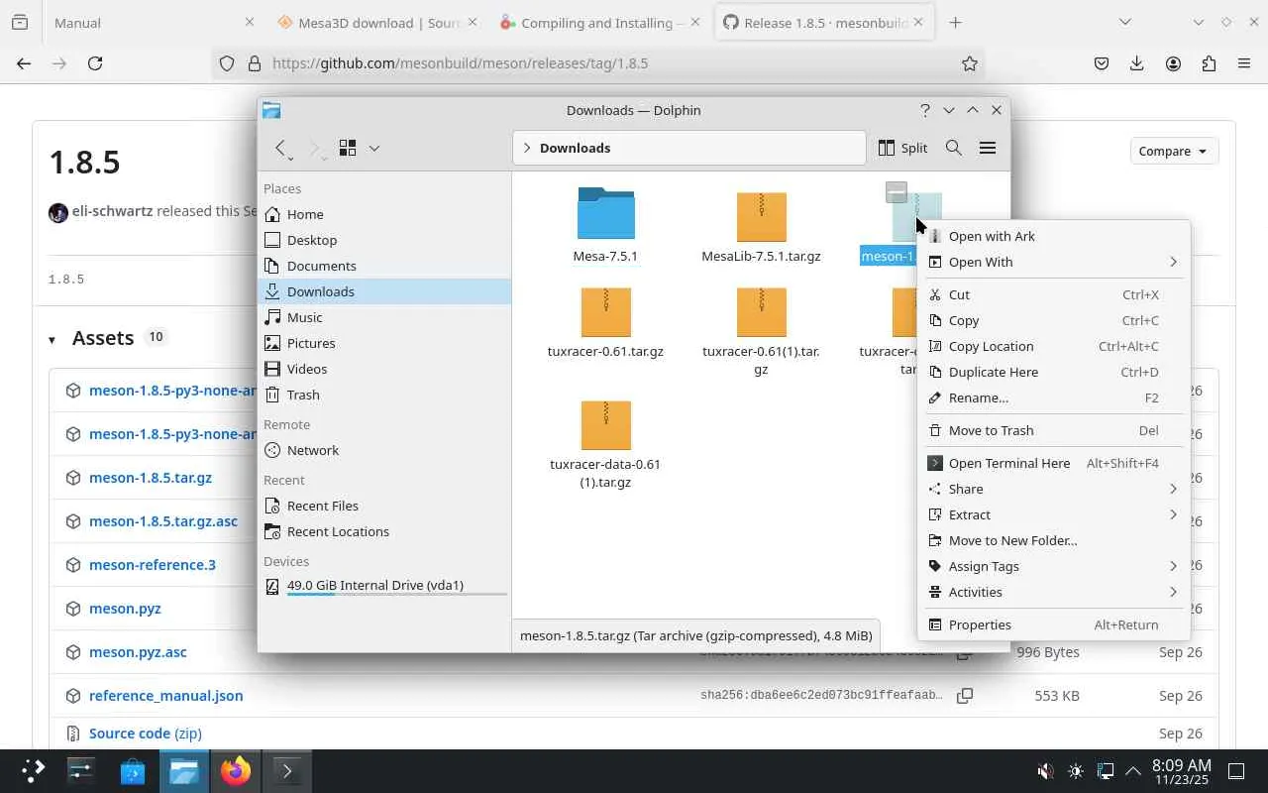The image size is (1268, 793).
Task: Deselect meson archive using minus selection toggle
Action: point(897,192)
